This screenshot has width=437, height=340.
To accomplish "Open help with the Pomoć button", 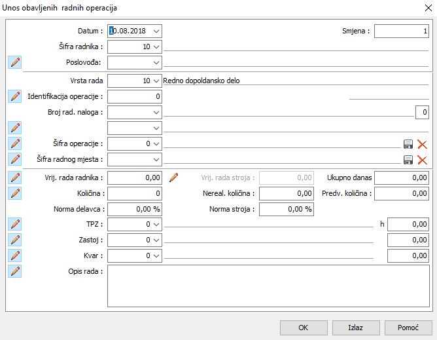I will point(408,328).
